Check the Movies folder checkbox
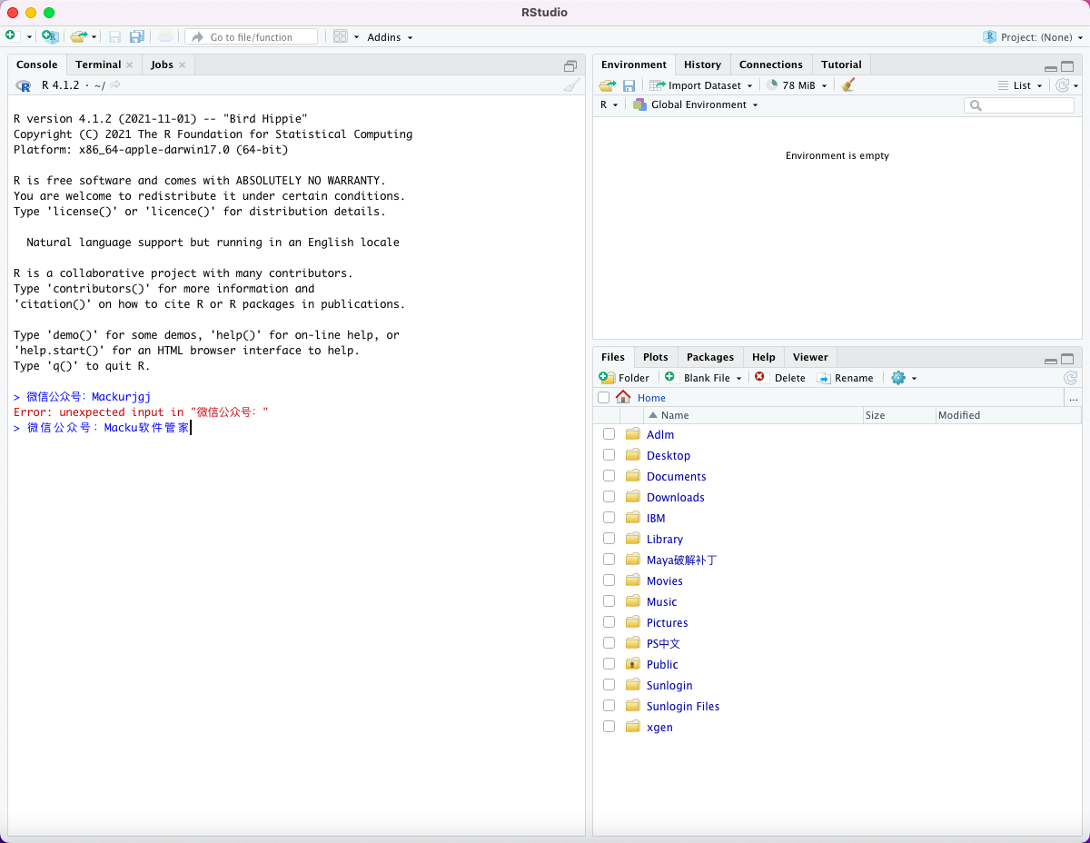 click(609, 580)
